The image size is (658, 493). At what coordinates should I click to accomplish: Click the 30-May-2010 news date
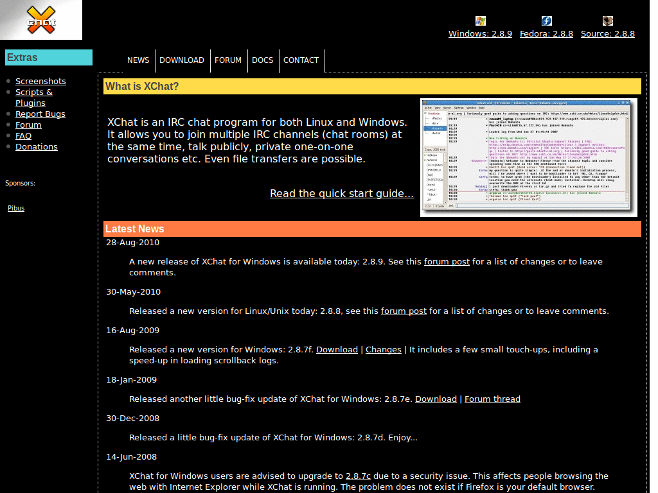[x=134, y=292]
